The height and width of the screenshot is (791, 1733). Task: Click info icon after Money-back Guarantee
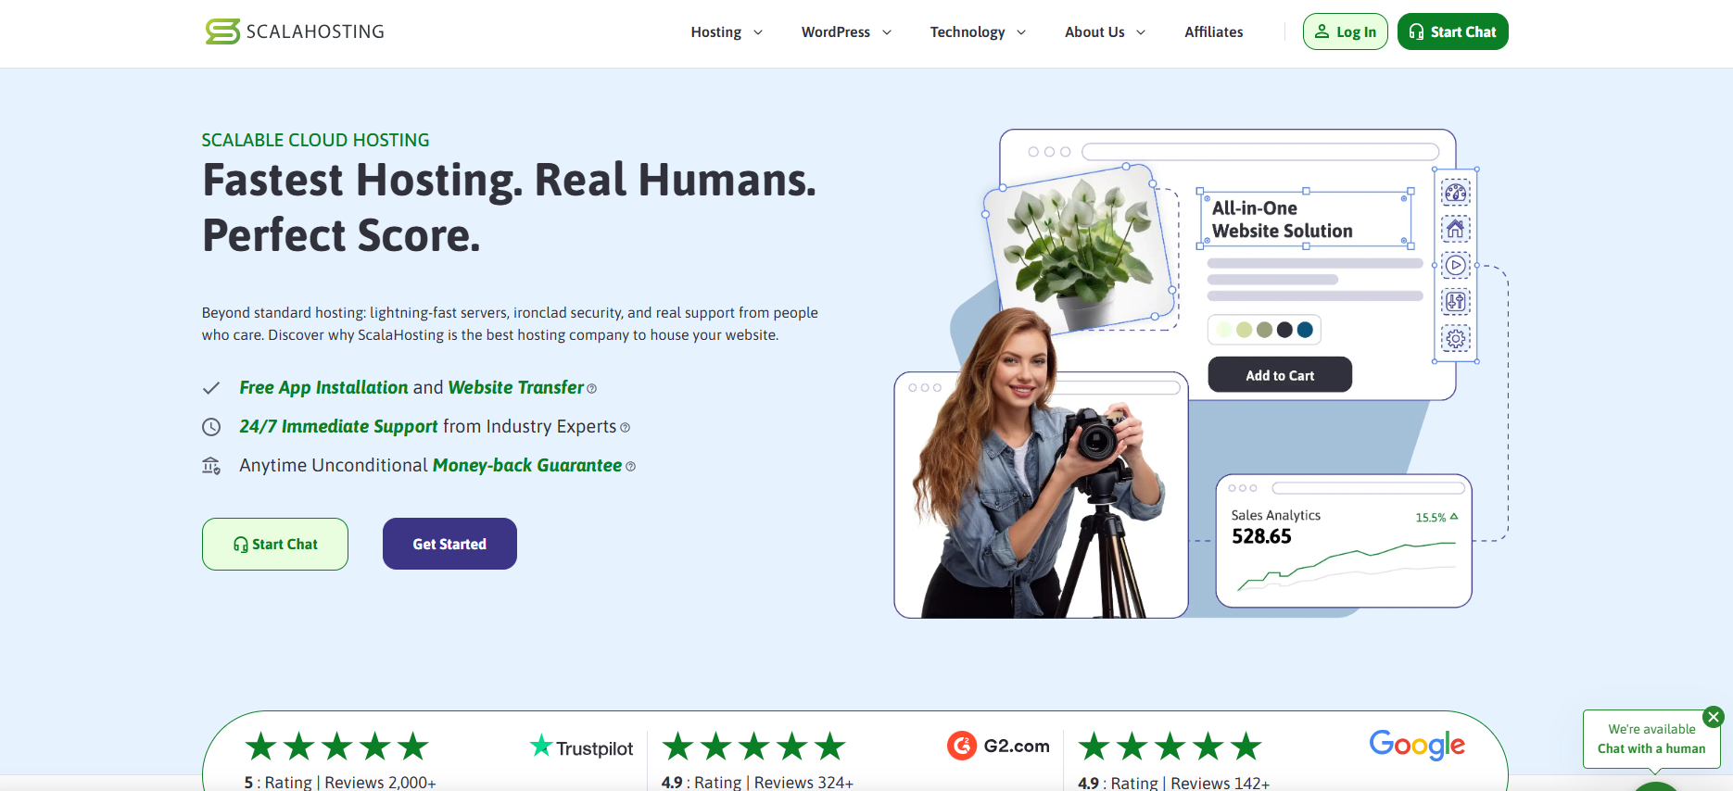pyautogui.click(x=630, y=467)
